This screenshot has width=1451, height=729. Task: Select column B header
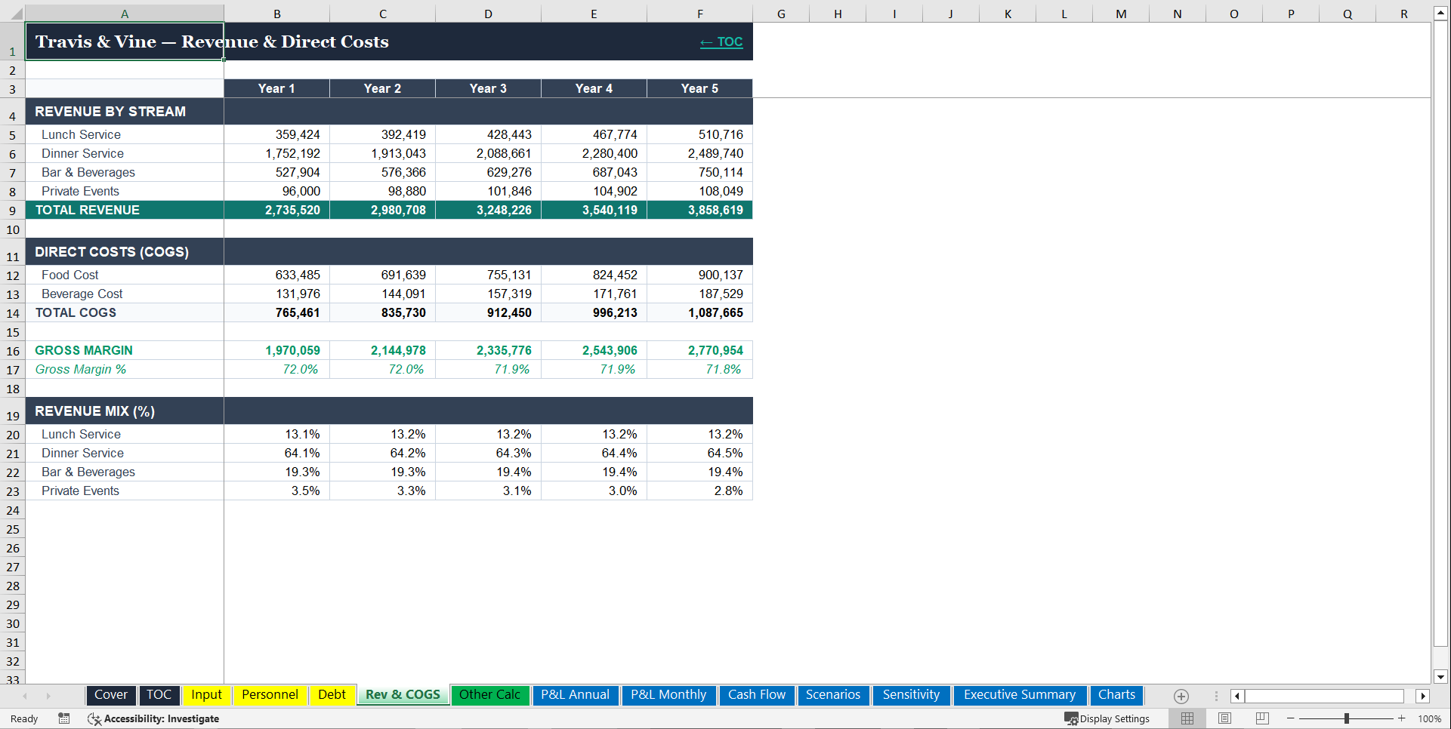(277, 14)
